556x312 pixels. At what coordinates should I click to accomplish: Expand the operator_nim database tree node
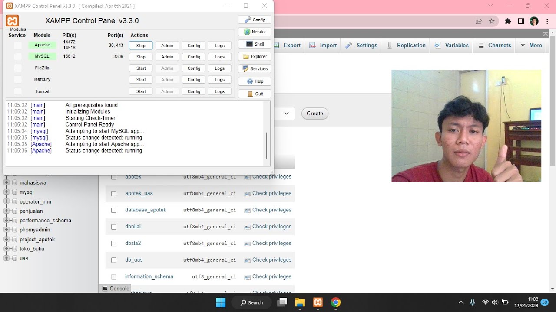(x=7, y=201)
